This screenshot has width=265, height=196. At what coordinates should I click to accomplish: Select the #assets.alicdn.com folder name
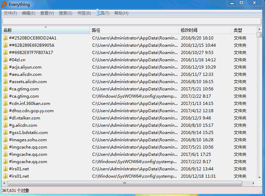[28, 82]
